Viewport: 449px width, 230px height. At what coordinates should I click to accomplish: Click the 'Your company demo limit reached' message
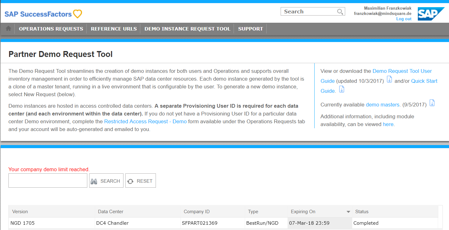(x=49, y=169)
